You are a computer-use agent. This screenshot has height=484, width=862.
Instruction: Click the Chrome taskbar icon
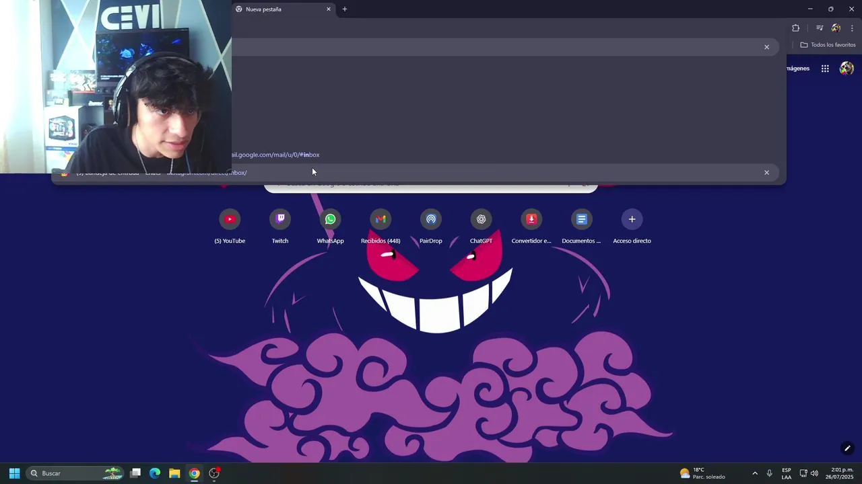point(194,473)
